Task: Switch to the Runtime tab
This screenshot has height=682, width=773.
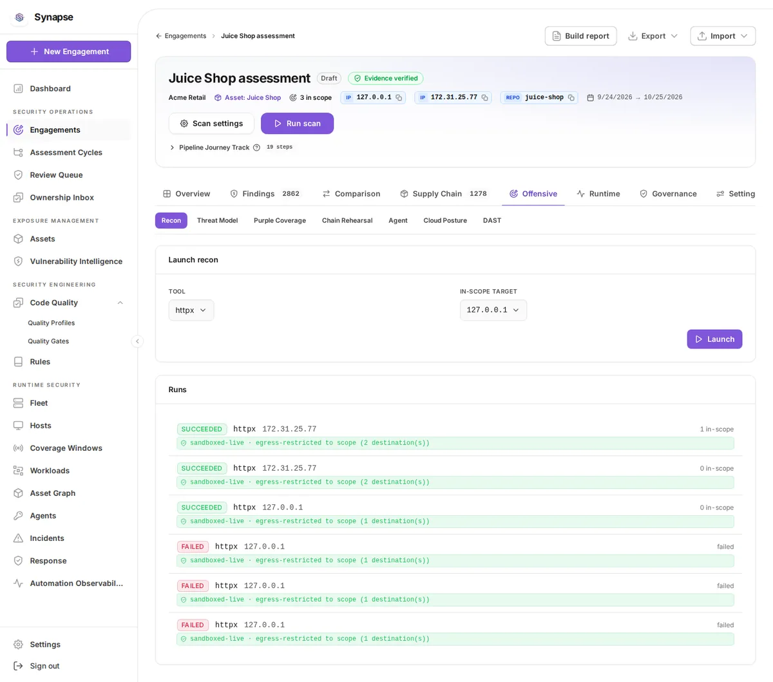Action: click(598, 194)
